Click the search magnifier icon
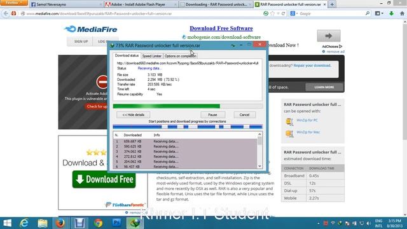The width and height of the screenshot is (407, 229). click(368, 13)
